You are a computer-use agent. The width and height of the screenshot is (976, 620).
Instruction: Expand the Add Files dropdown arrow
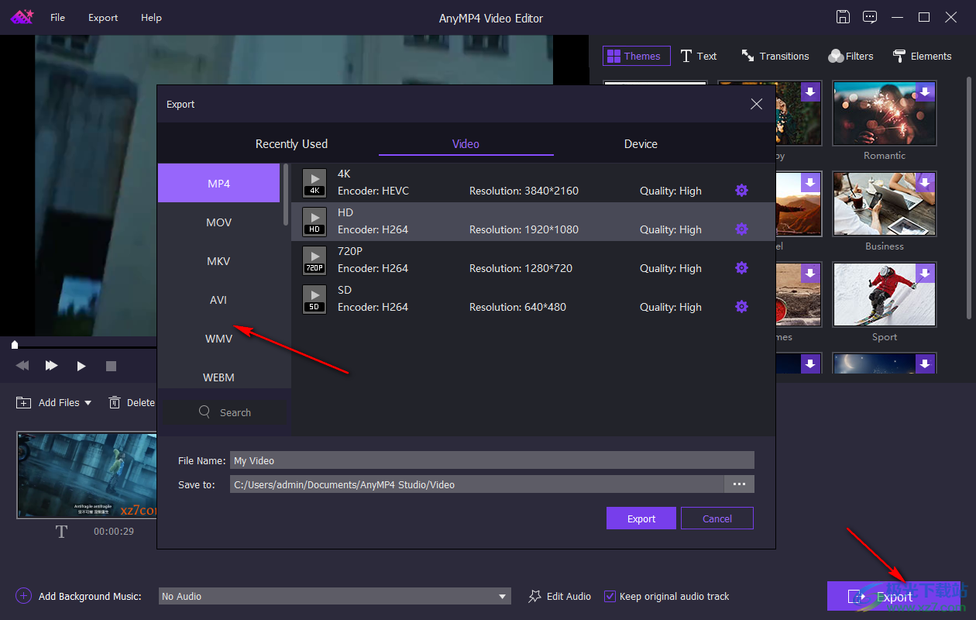[88, 402]
